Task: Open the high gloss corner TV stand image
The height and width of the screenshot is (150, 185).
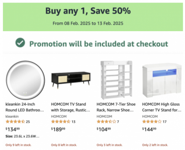Action: (x=162, y=80)
